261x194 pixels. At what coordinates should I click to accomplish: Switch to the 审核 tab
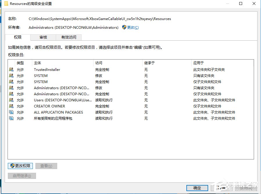click(43, 37)
